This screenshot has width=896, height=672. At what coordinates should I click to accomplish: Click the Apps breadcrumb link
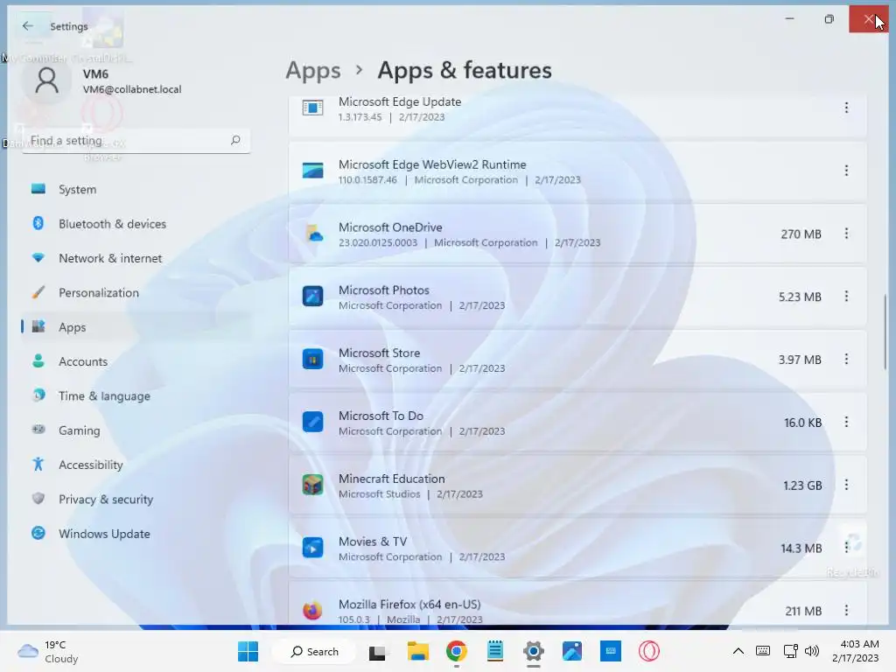coord(313,70)
